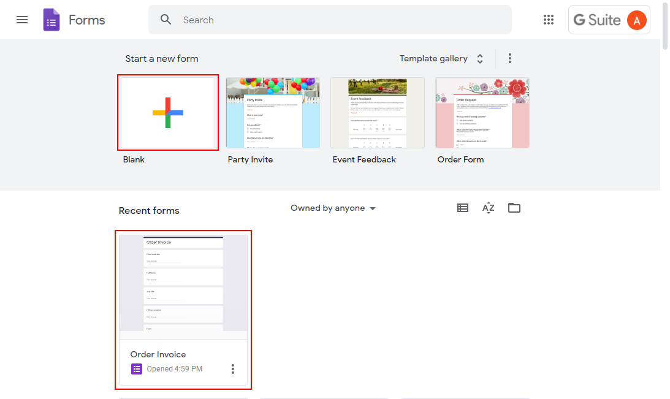This screenshot has height=399, width=670.
Task: Click the Forms title text
Action: pos(87,20)
